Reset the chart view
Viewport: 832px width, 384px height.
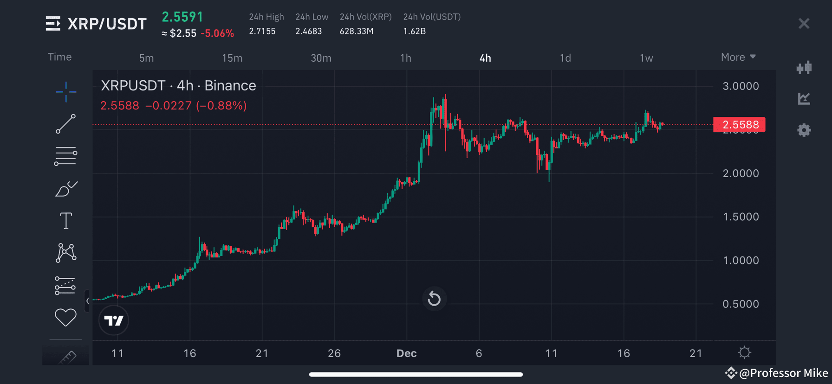(434, 299)
